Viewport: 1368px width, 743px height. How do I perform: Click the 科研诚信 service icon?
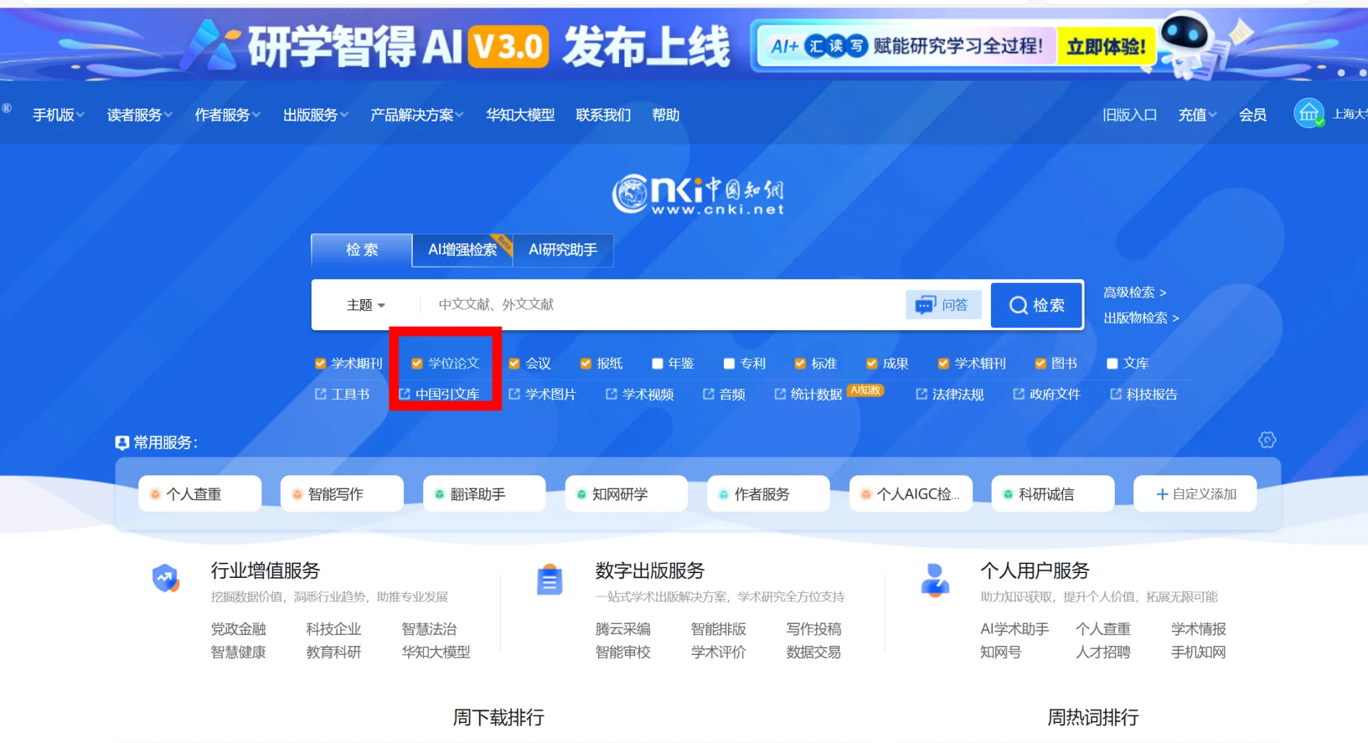(x=1052, y=493)
